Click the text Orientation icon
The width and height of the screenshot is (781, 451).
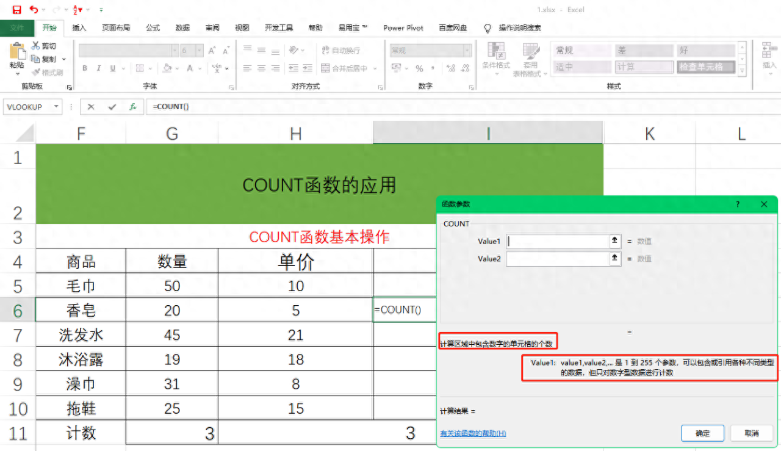click(294, 50)
